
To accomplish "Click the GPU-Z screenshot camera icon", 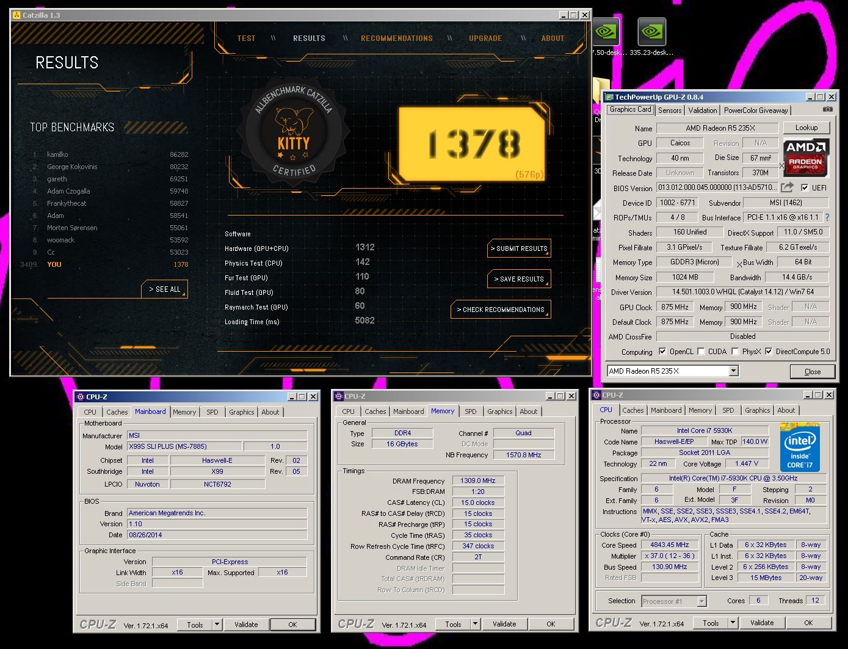I will coord(827,109).
